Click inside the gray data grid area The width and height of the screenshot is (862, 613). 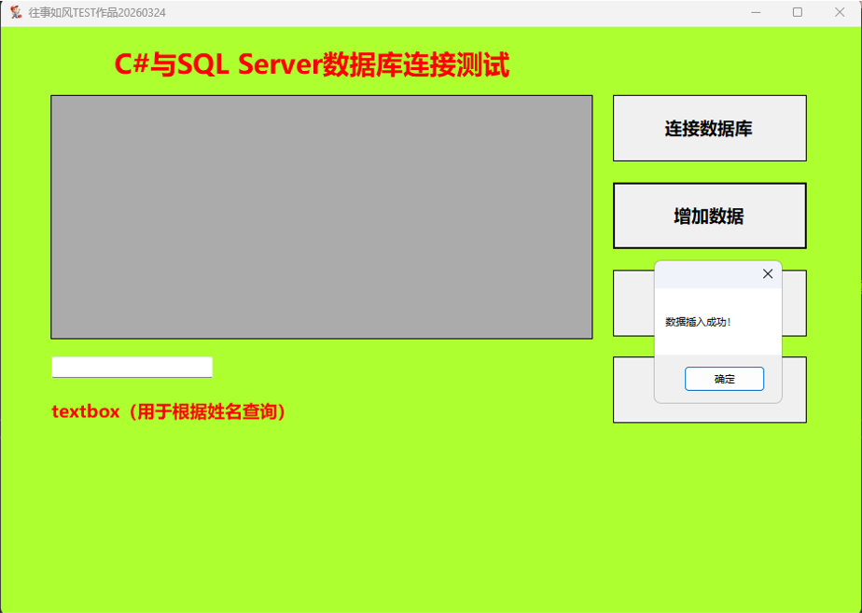point(321,216)
